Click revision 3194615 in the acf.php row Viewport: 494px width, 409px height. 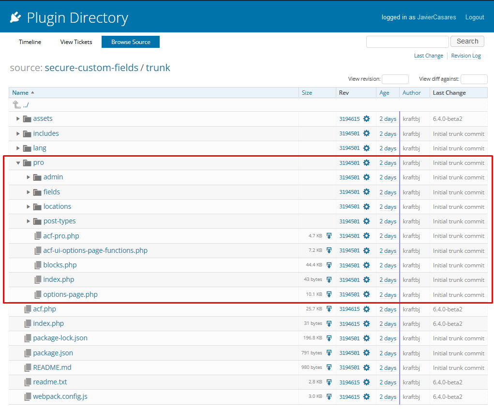(349, 309)
